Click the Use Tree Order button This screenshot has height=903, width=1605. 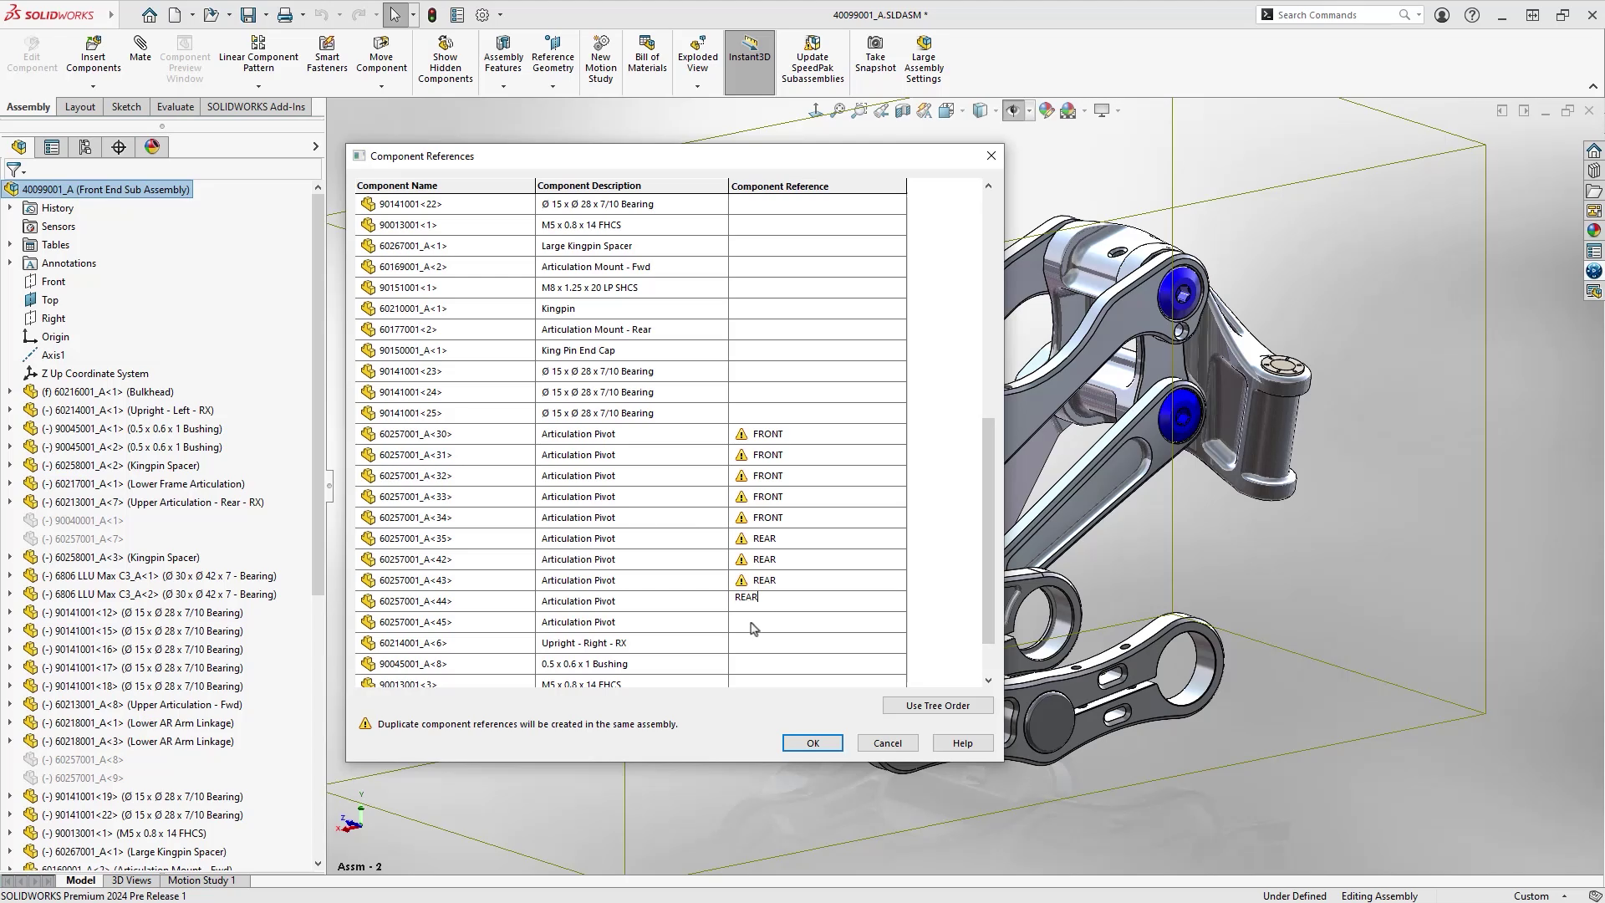pyautogui.click(x=937, y=706)
